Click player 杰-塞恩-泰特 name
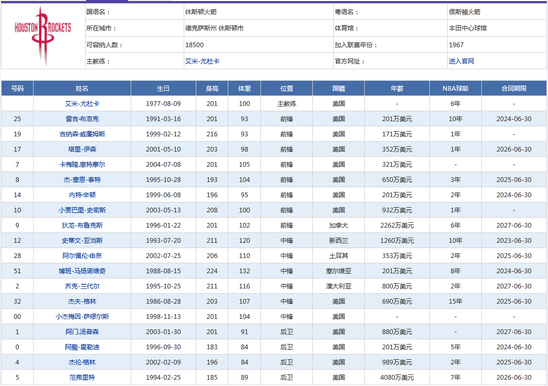This screenshot has width=548, height=386. [82, 180]
